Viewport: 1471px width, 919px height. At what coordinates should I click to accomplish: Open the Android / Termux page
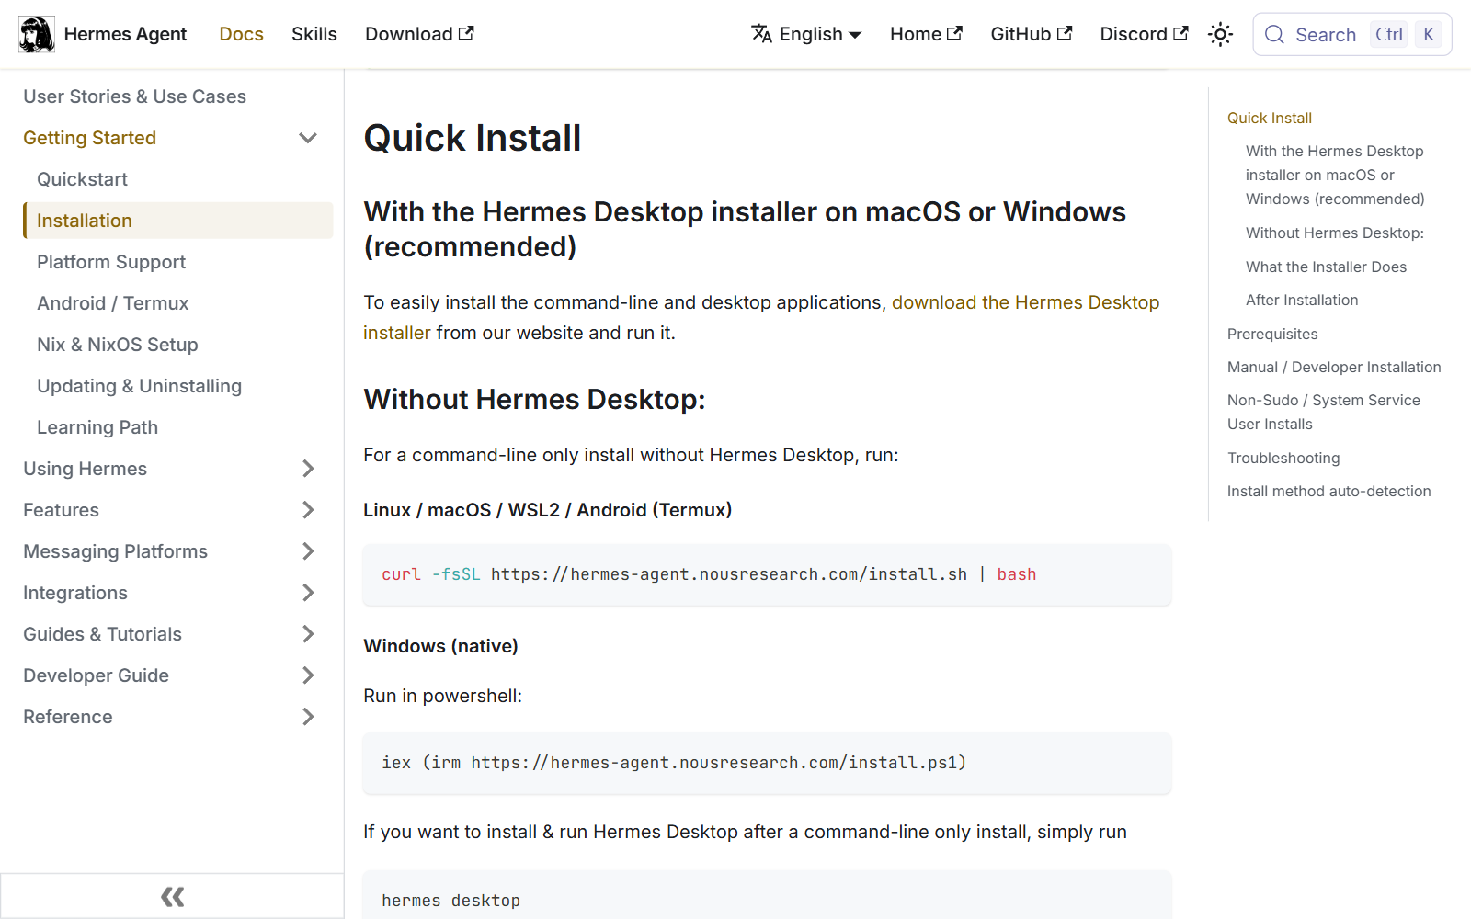(x=112, y=303)
